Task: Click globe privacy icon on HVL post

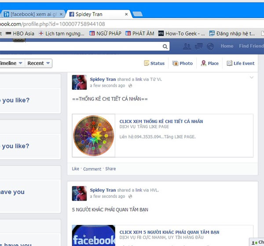Action: pyautogui.click(x=130, y=197)
